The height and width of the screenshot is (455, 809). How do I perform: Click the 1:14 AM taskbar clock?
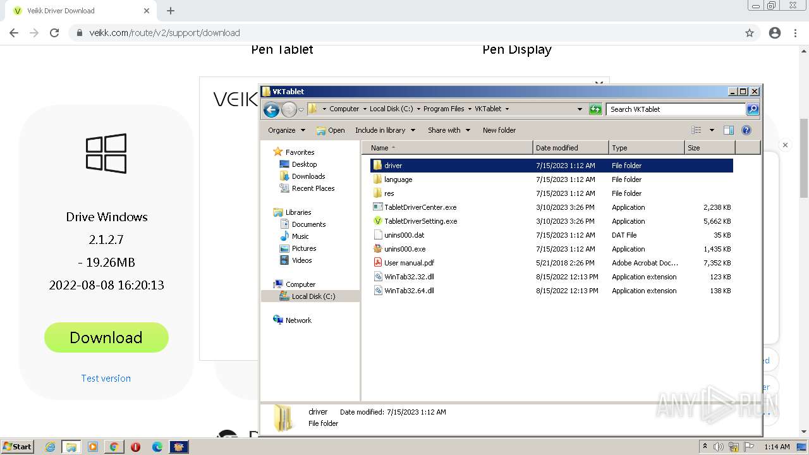[x=777, y=447]
